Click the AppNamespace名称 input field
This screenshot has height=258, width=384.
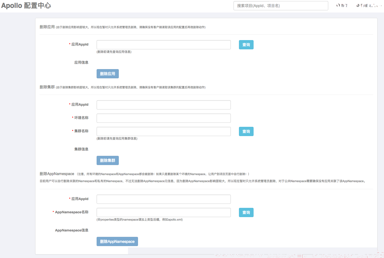click(x=163, y=212)
